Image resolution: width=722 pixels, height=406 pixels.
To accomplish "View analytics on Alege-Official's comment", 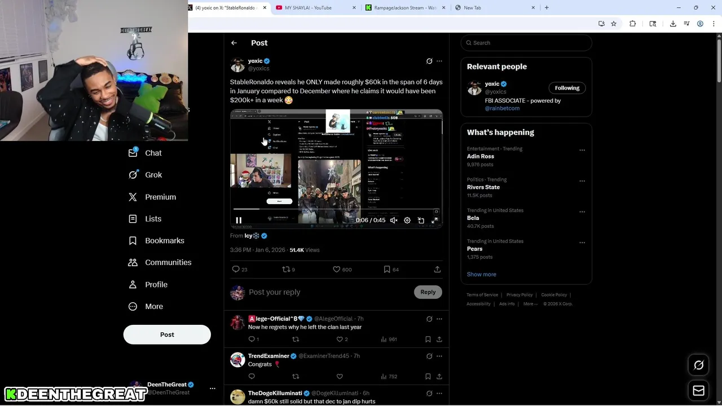I will click(389, 339).
